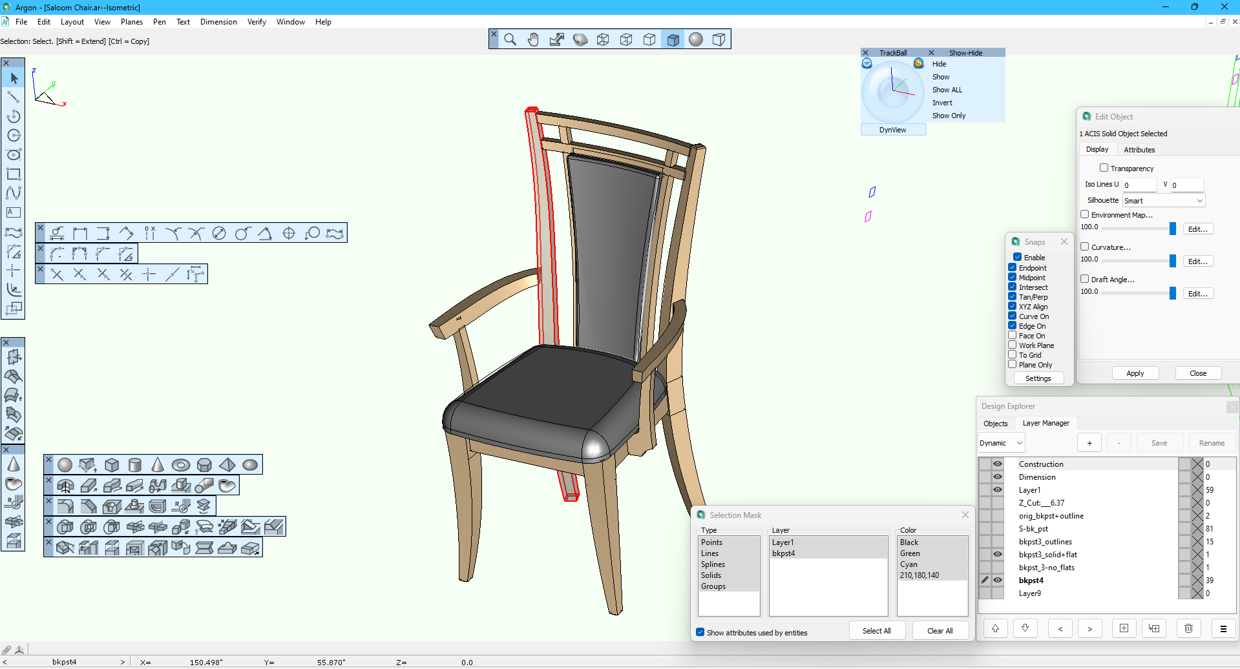1240x669 pixels.
Task: Toggle the Draft Angle checkbox
Action: (x=1085, y=279)
